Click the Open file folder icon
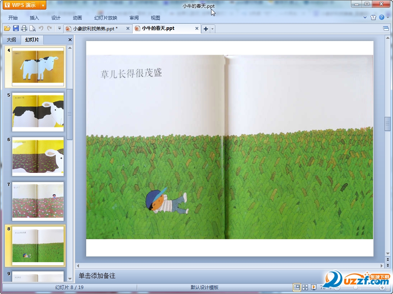 coord(7,28)
